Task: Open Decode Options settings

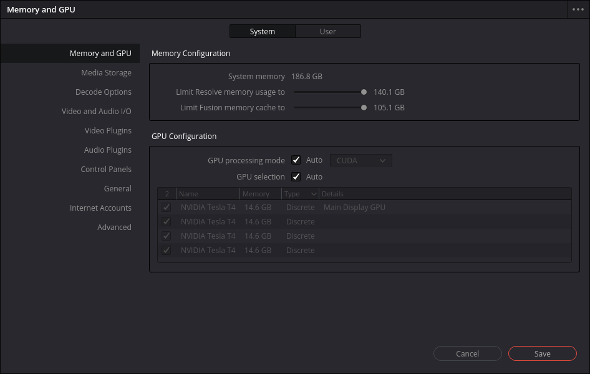Action: coord(104,92)
